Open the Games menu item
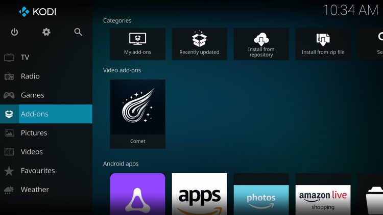Screen dimensions: 383x215 pyautogui.click(x=46, y=95)
